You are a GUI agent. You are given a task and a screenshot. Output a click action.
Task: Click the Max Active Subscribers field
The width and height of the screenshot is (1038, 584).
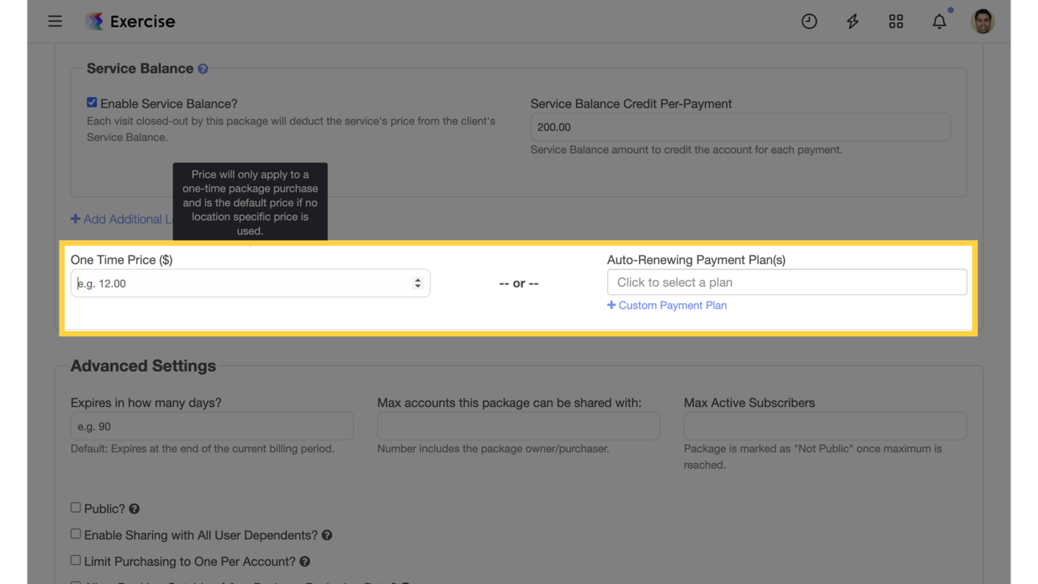point(825,426)
